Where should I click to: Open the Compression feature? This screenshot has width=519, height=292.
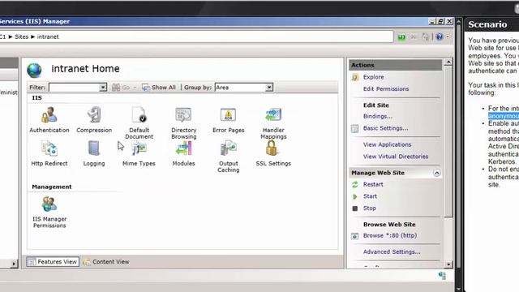(x=94, y=120)
